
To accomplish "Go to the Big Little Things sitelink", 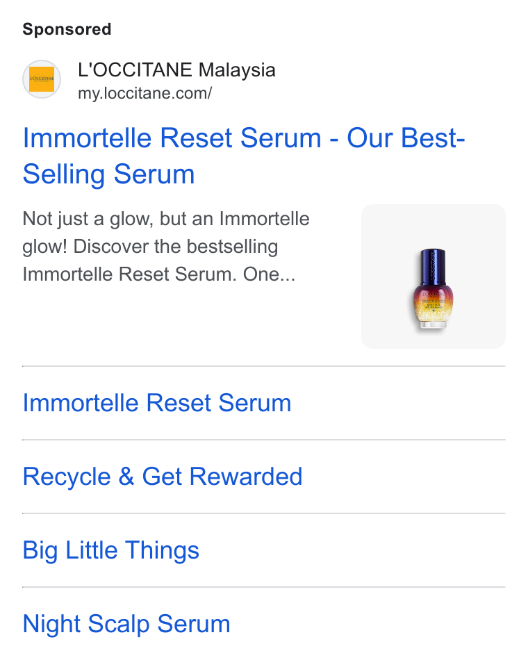I will point(110,550).
